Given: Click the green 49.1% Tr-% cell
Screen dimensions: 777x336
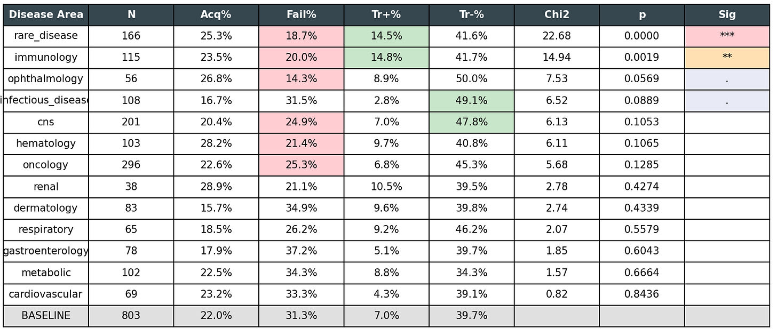Looking at the screenshot, I should click(x=471, y=101).
